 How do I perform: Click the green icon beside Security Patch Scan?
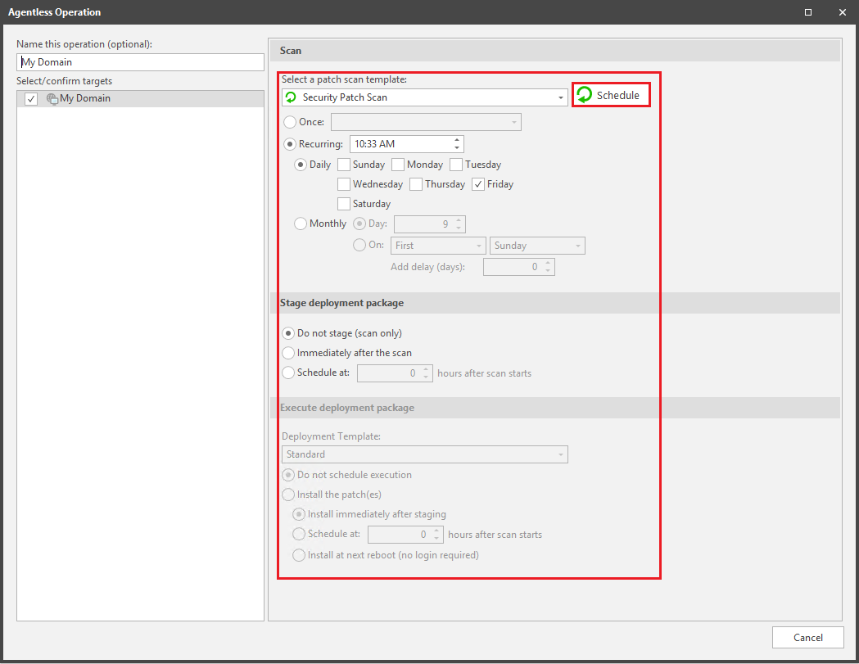[x=292, y=97]
